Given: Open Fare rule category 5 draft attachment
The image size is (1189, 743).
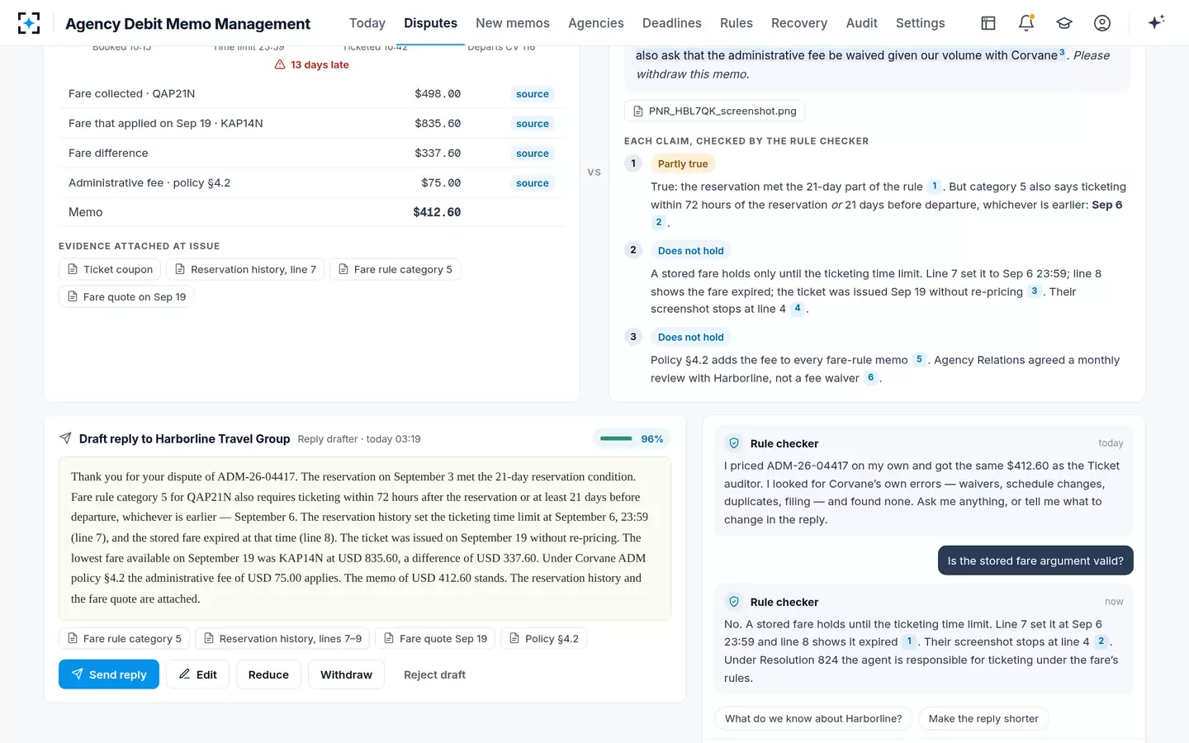Looking at the screenshot, I should coord(124,638).
